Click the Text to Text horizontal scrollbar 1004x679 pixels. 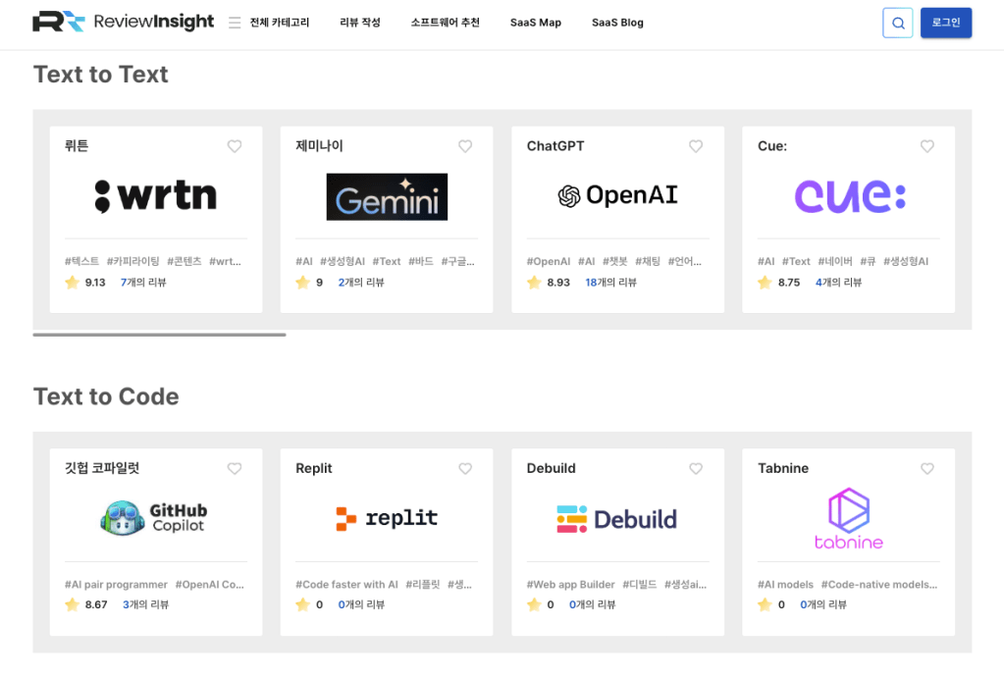click(159, 335)
